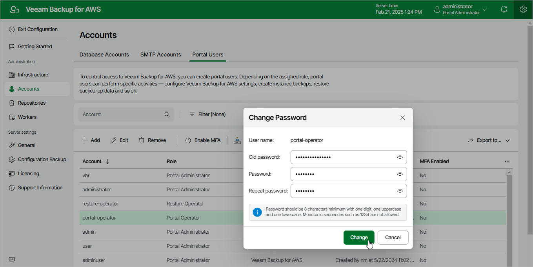Expand the administrator user menu chevron
The width and height of the screenshot is (533, 267).
pos(485,10)
